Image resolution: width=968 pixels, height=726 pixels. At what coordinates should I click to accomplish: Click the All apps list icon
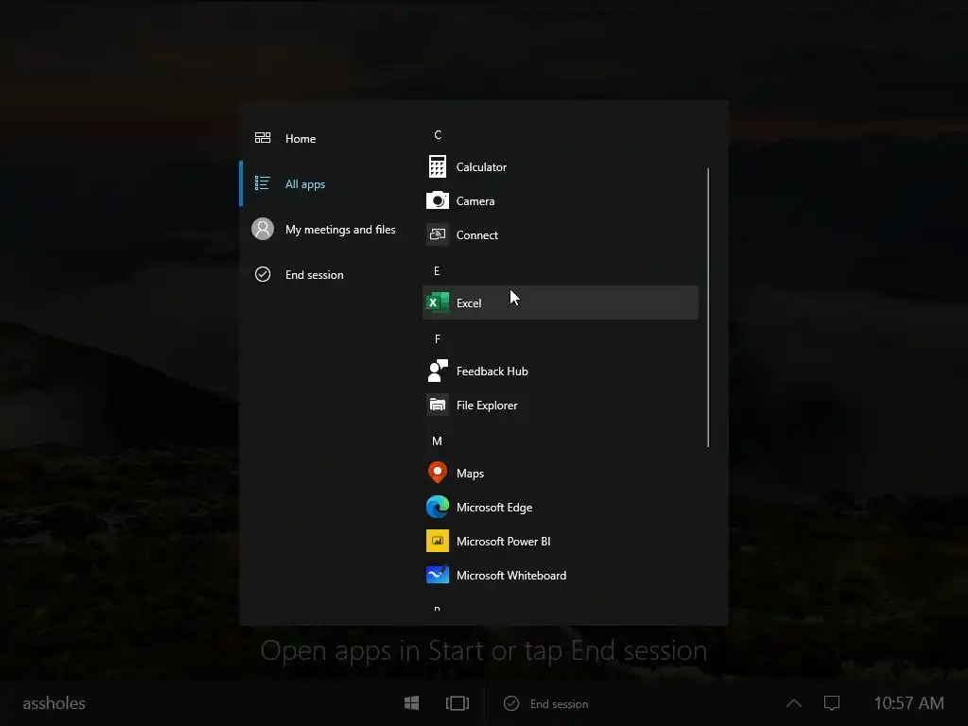(263, 183)
